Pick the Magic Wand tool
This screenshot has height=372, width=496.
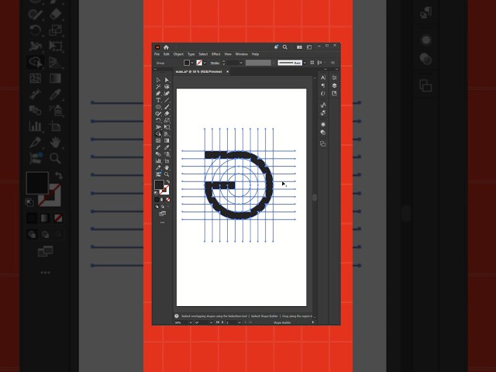(158, 87)
